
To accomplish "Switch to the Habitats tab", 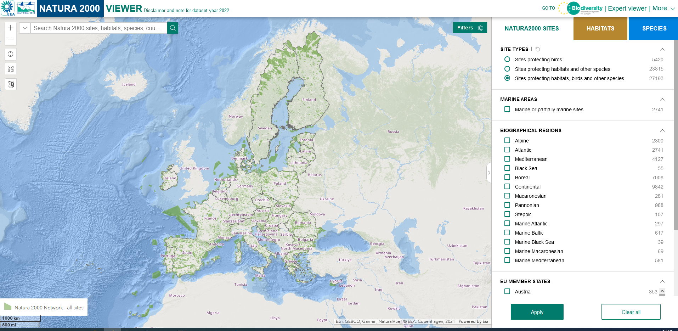I will pyautogui.click(x=600, y=28).
